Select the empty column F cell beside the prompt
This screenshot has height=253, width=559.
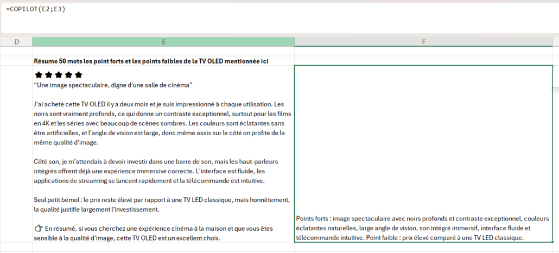click(x=423, y=61)
